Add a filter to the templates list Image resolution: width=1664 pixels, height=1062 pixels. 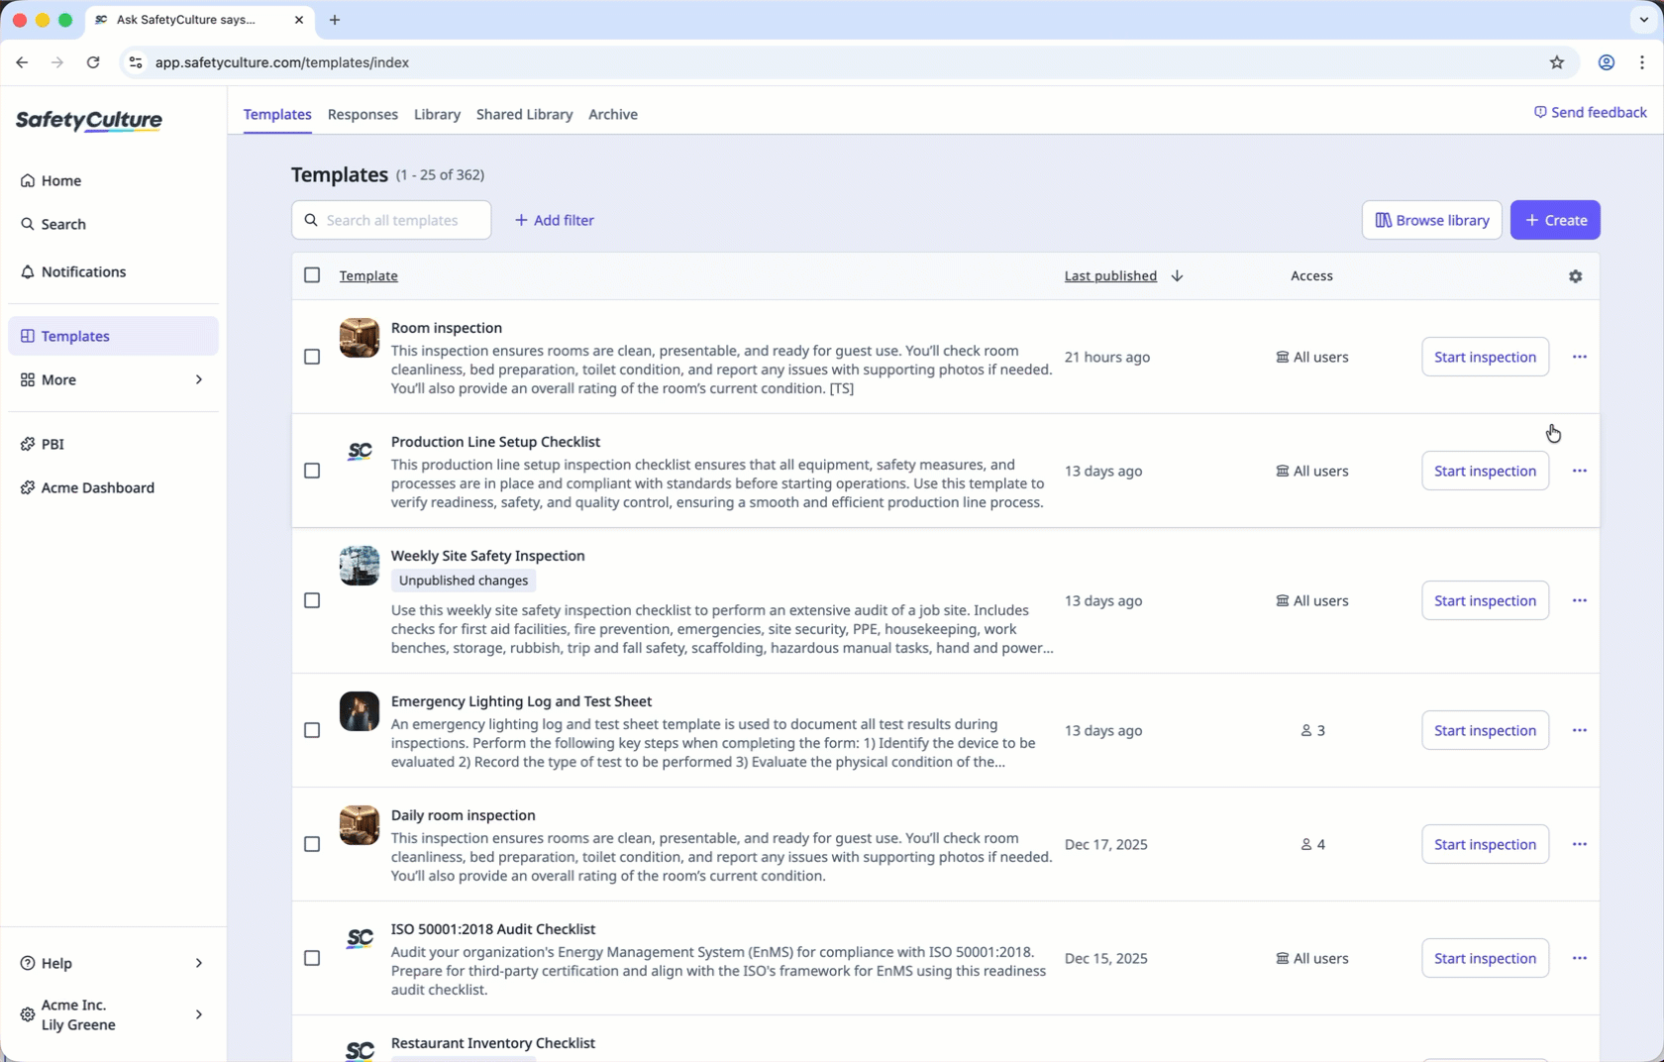click(555, 220)
